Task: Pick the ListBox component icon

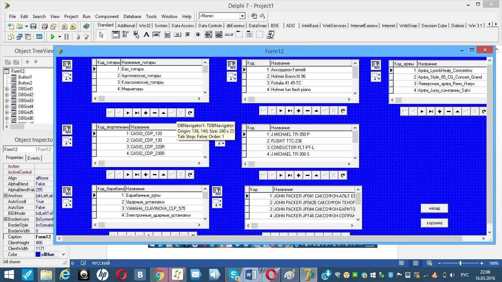Action: coord(208,35)
